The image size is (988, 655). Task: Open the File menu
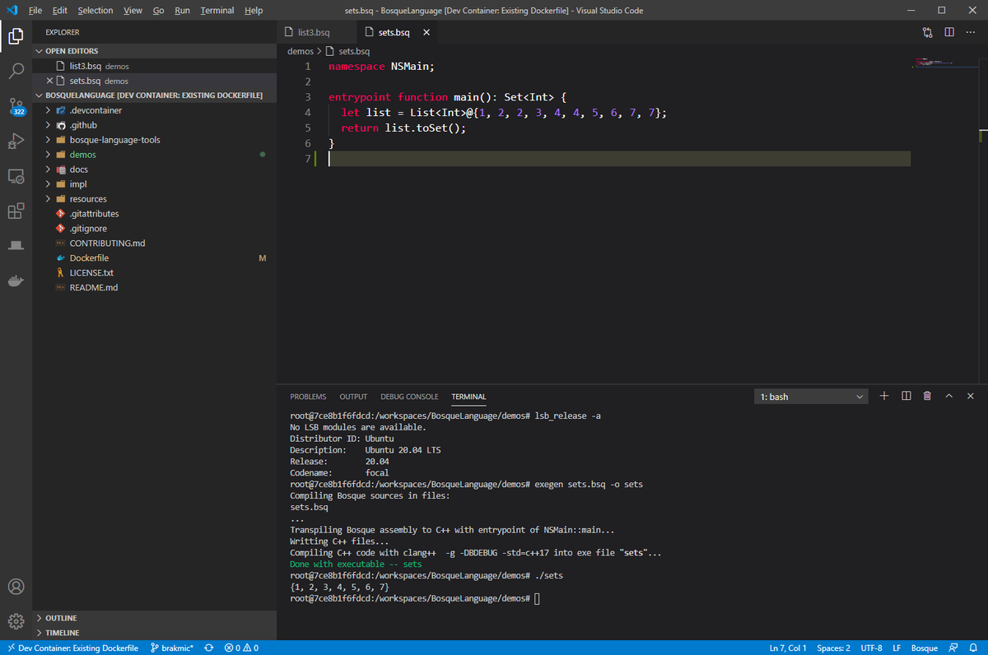click(35, 11)
